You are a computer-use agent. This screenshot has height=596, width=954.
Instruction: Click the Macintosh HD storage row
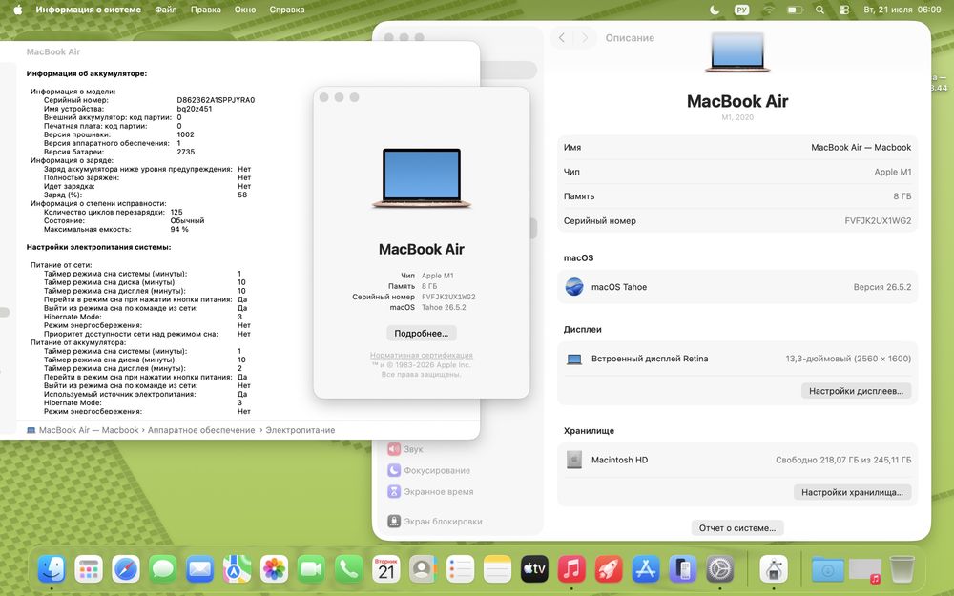[x=736, y=460]
